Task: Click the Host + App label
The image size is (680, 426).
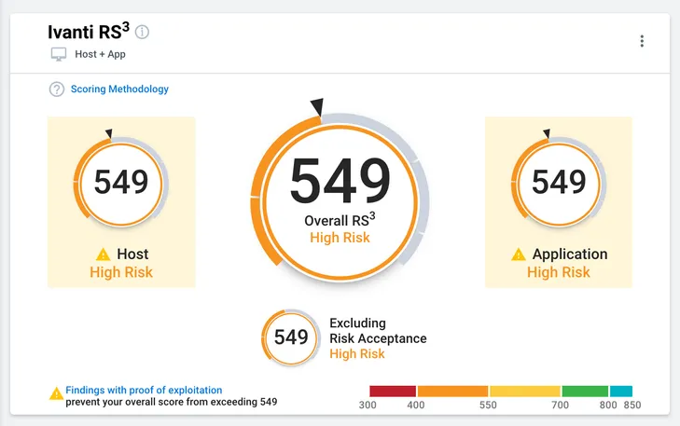Action: tap(100, 54)
